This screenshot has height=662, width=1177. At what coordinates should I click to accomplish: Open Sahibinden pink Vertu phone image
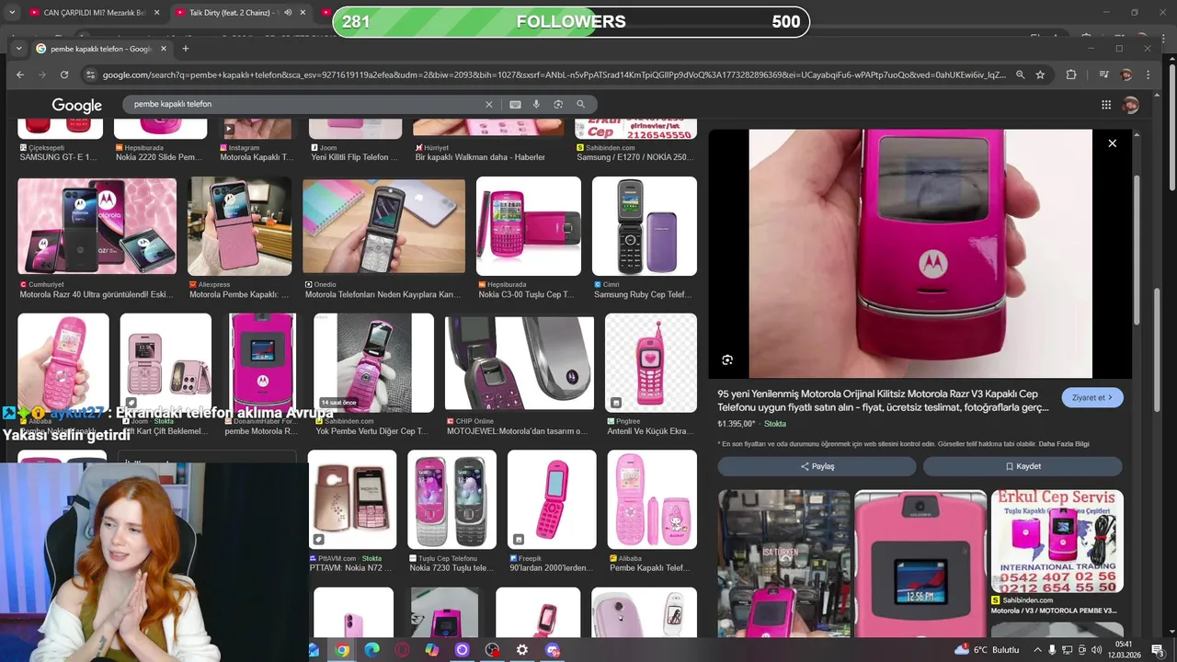[373, 362]
